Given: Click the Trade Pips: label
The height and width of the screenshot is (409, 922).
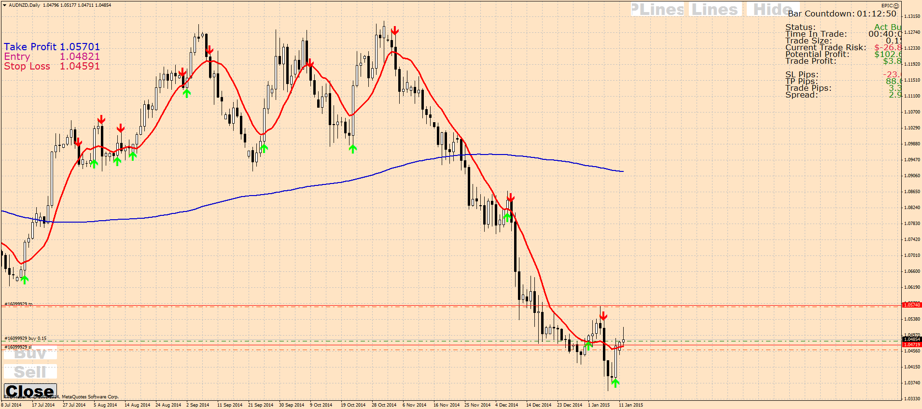Looking at the screenshot, I should tap(809, 88).
